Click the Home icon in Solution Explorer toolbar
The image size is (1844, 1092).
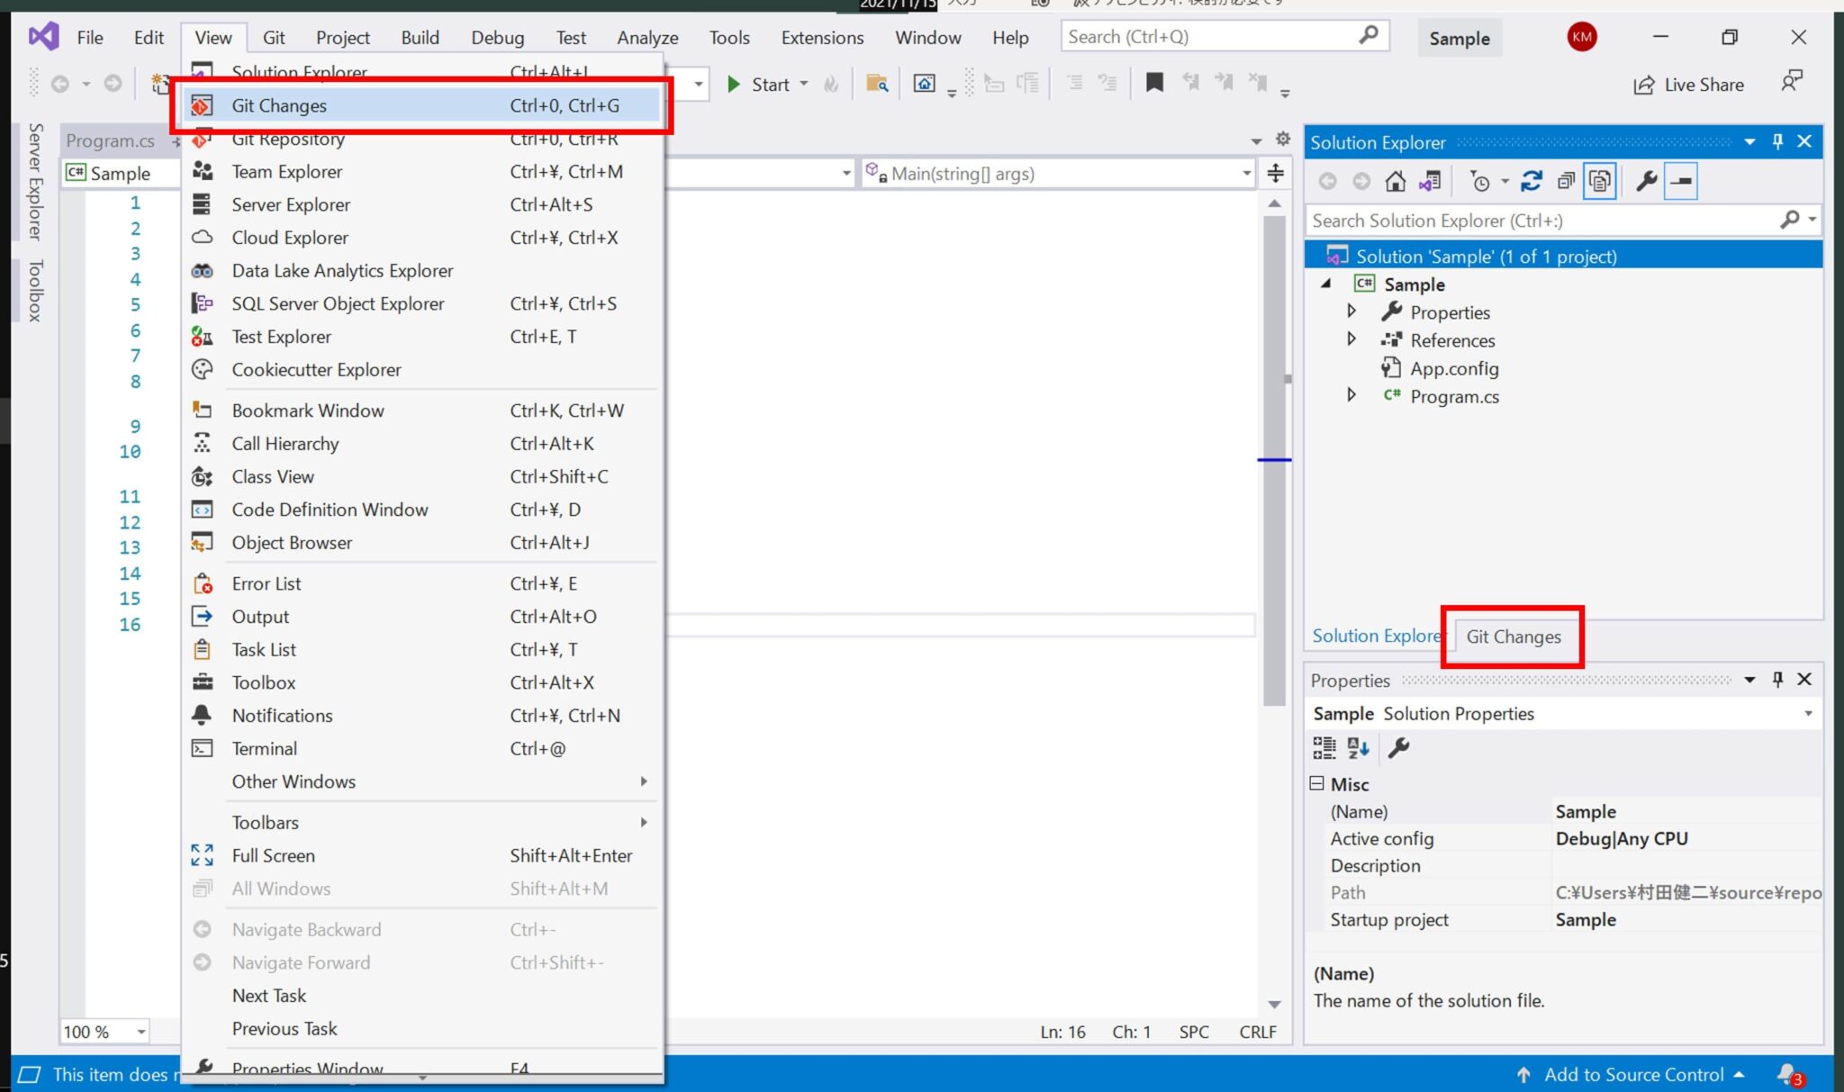point(1395,180)
